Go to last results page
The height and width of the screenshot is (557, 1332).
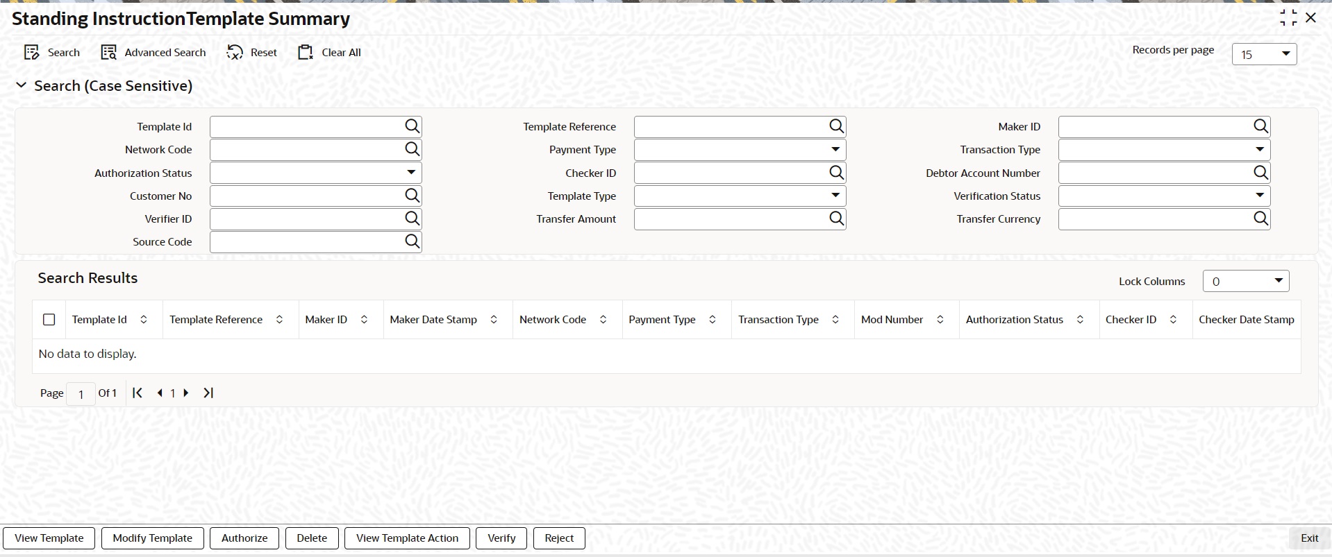point(208,393)
